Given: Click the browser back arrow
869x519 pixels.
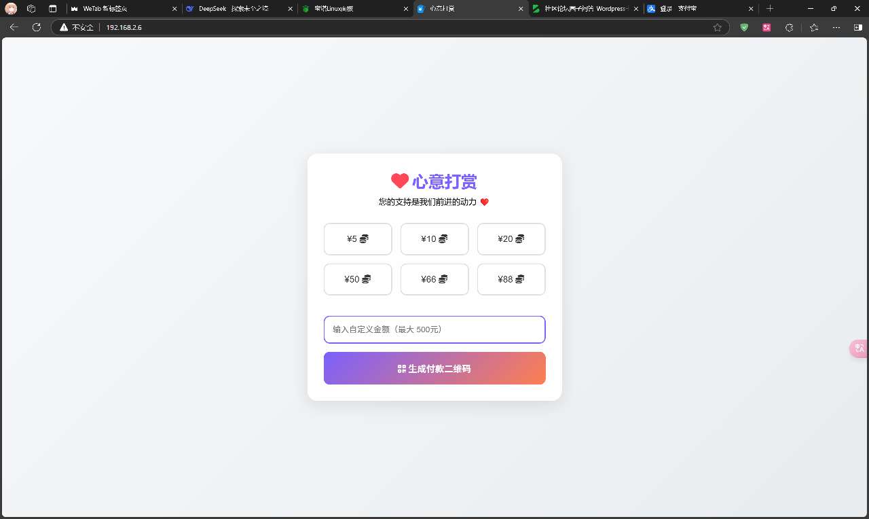Looking at the screenshot, I should point(14,27).
